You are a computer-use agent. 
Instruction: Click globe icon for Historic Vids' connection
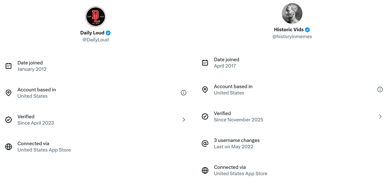[205, 170]
